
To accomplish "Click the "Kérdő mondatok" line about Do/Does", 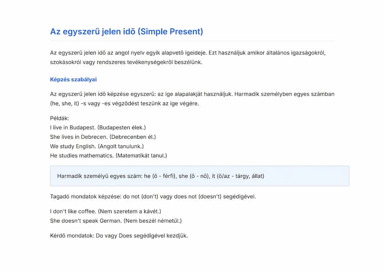I will pos(119,236).
